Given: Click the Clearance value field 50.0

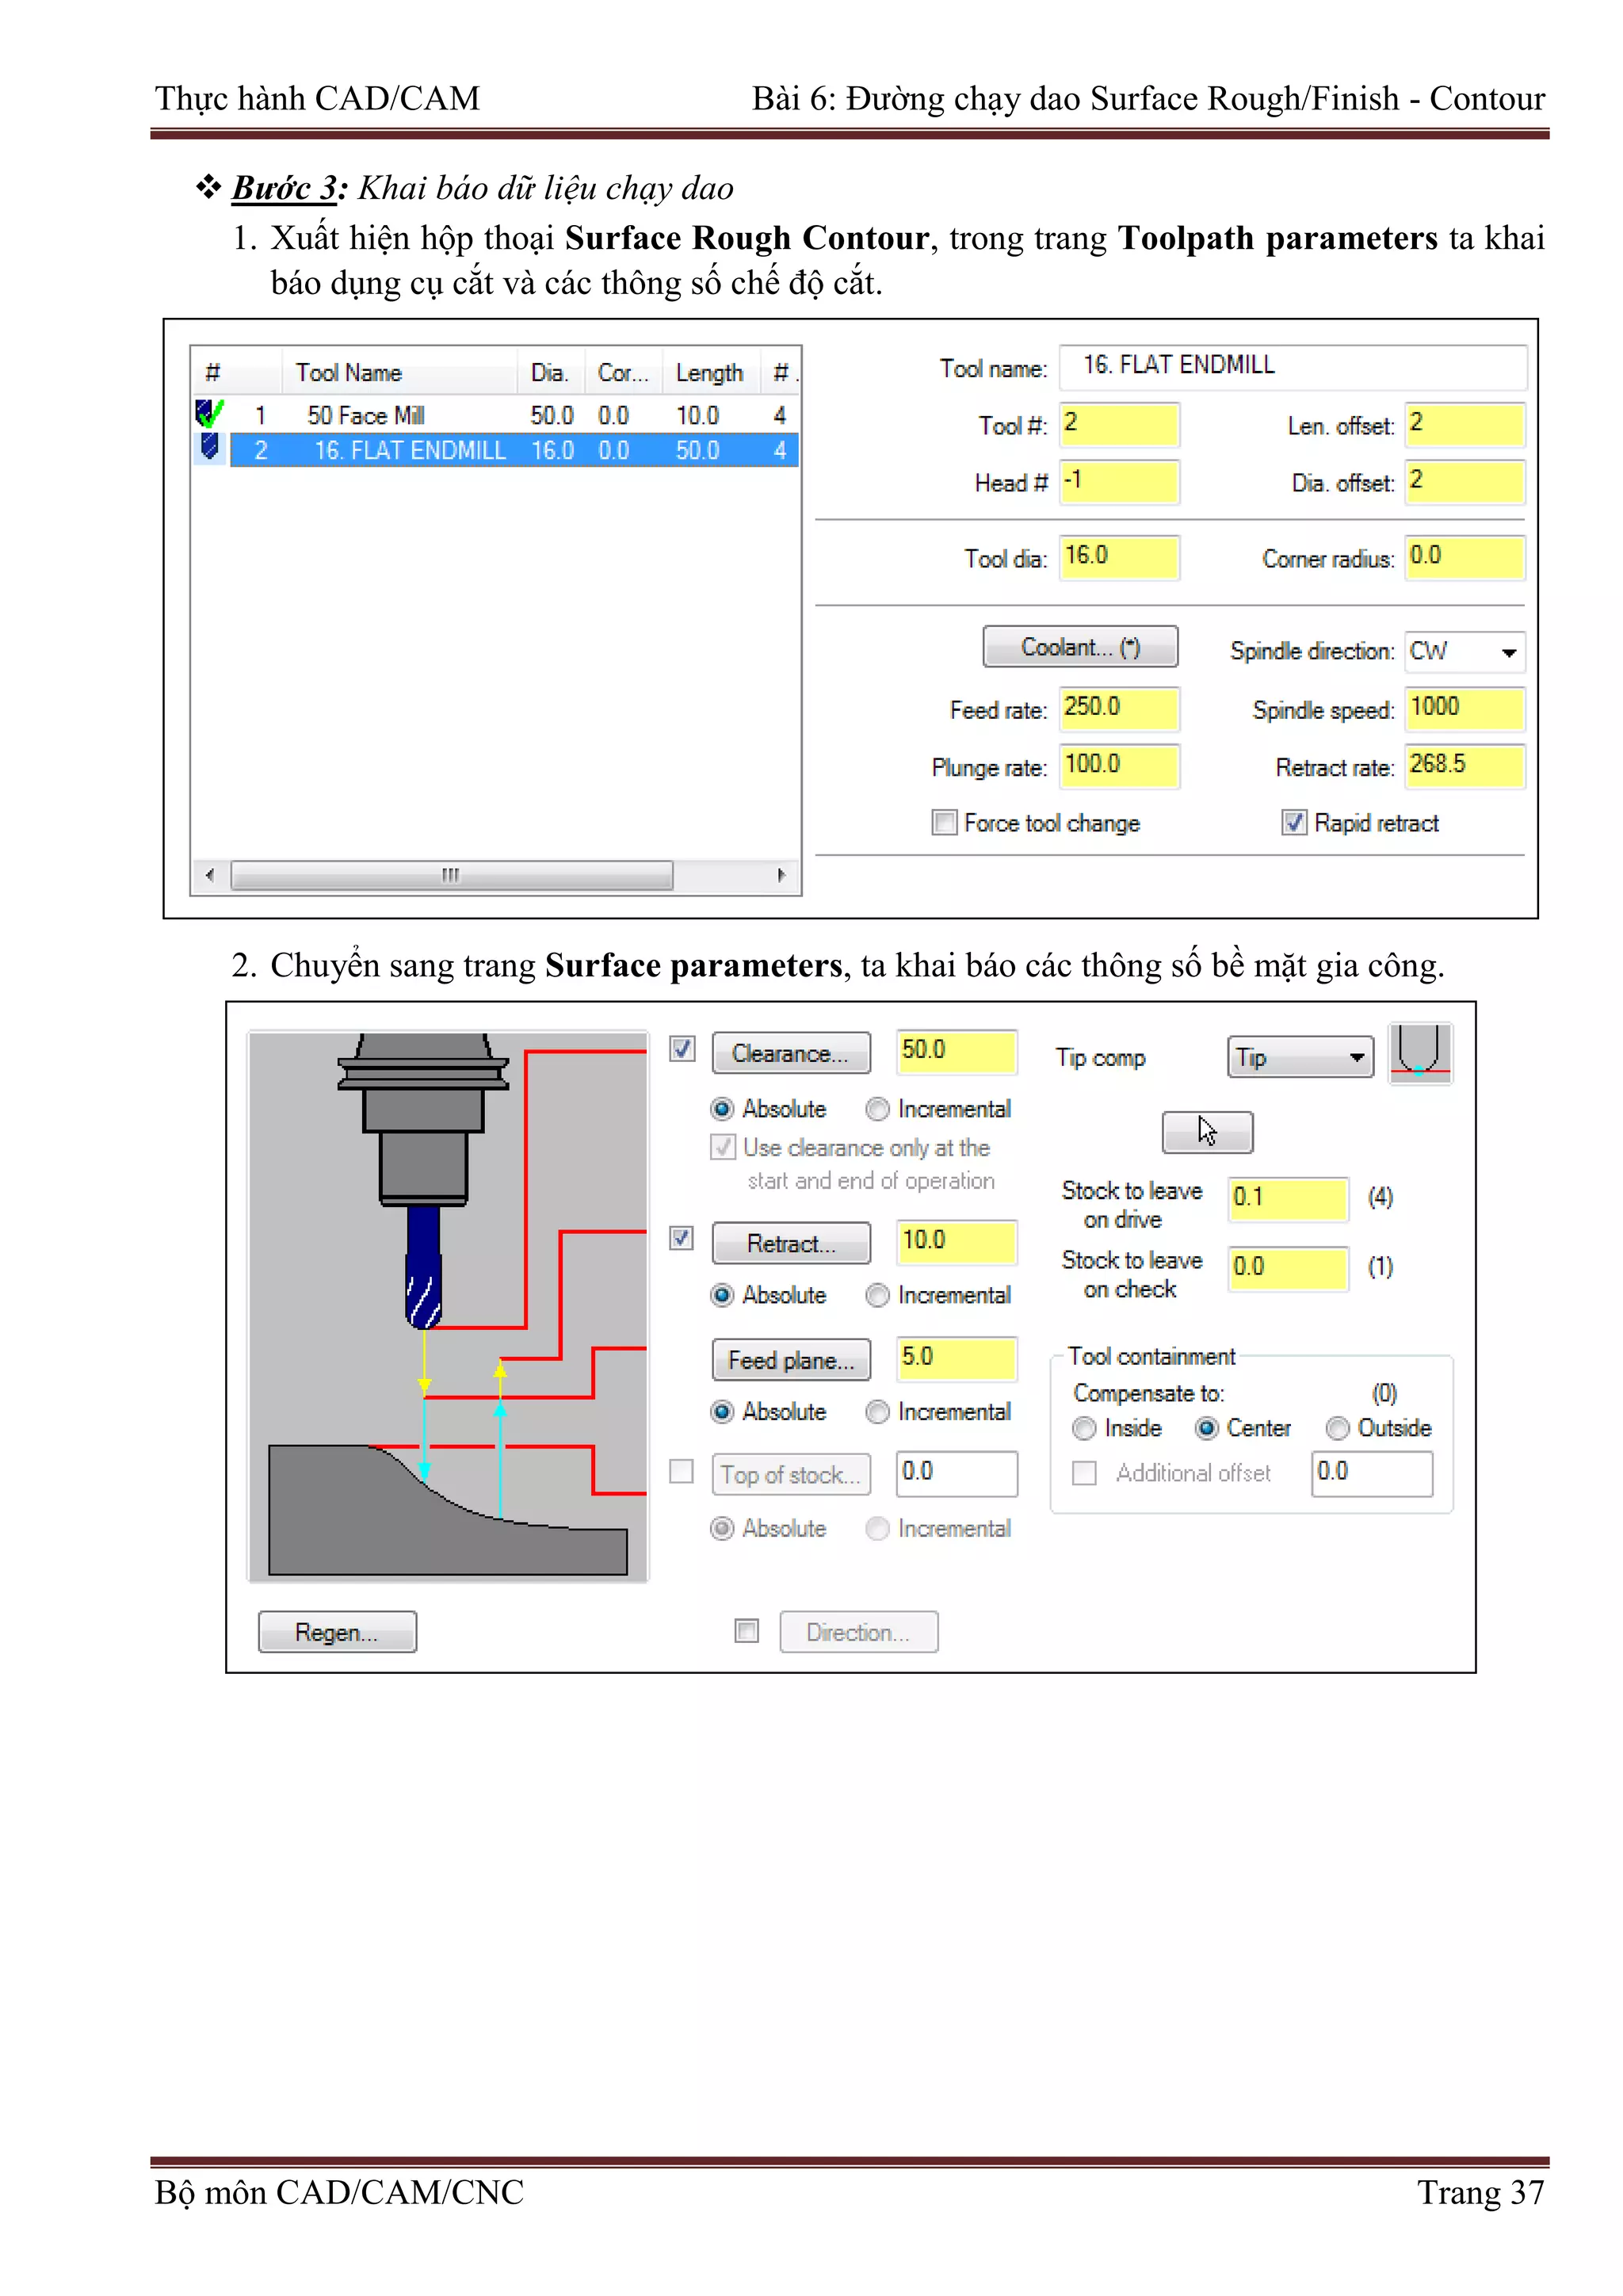Looking at the screenshot, I should click(x=957, y=1052).
